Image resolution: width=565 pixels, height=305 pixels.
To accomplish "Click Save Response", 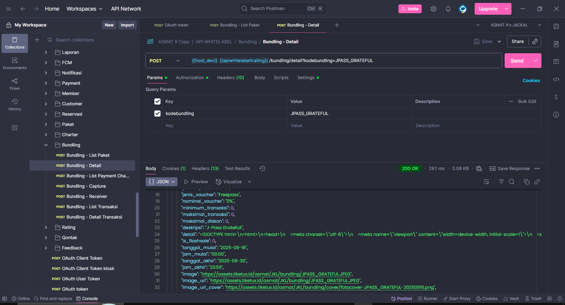I will pos(509,169).
